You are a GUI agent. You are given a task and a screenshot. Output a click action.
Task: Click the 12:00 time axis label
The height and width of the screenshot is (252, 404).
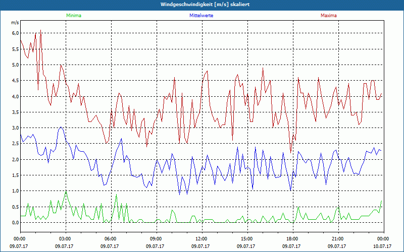[201, 239]
